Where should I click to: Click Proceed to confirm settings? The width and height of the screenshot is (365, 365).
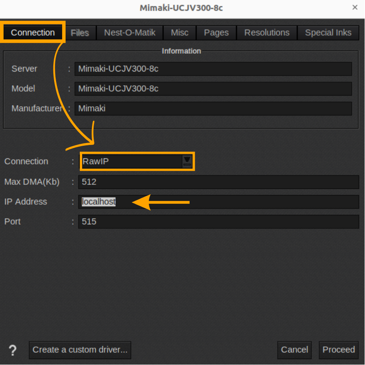coord(339,350)
